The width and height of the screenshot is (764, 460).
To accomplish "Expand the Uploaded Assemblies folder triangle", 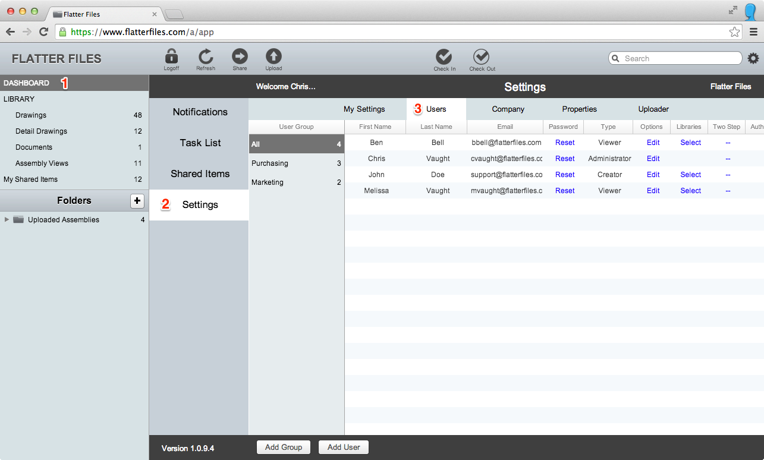I will tap(7, 220).
